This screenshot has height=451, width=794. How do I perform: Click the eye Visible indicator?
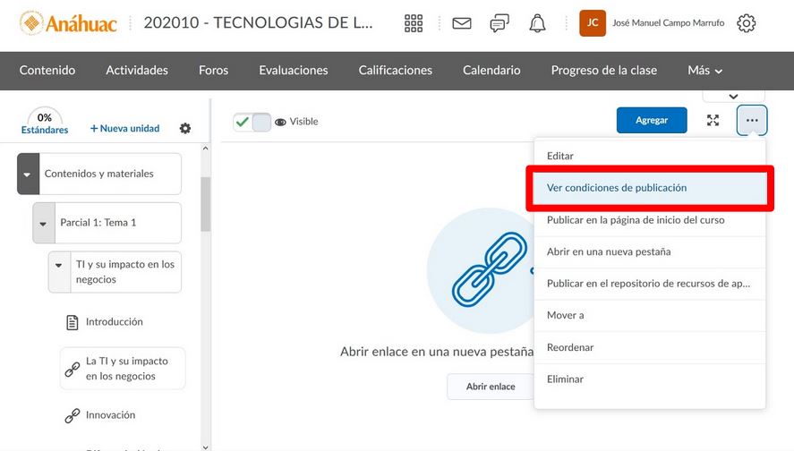(x=296, y=122)
